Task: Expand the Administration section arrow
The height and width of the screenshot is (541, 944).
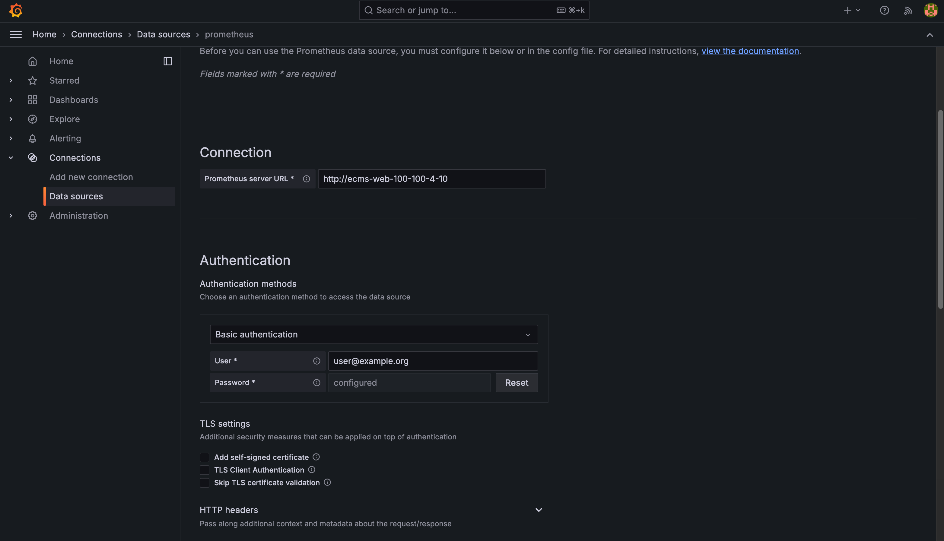Action: 11,216
